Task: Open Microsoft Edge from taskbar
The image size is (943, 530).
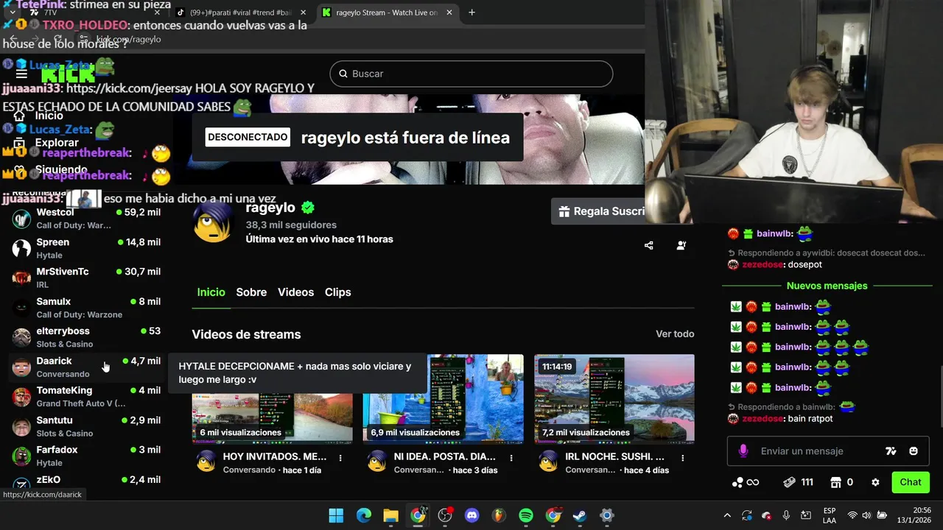Action: point(364,515)
